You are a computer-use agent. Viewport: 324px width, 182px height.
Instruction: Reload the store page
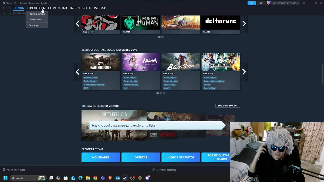pyautogui.click(x=4, y=13)
